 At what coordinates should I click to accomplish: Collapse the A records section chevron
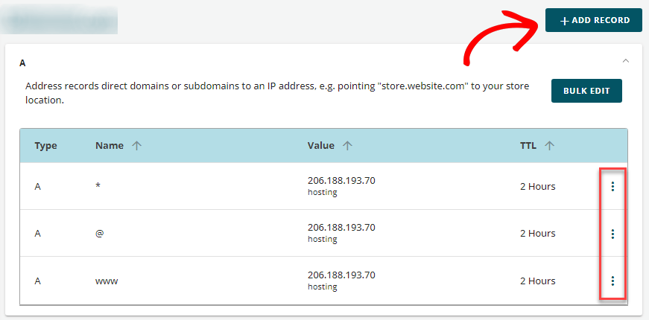(x=626, y=61)
